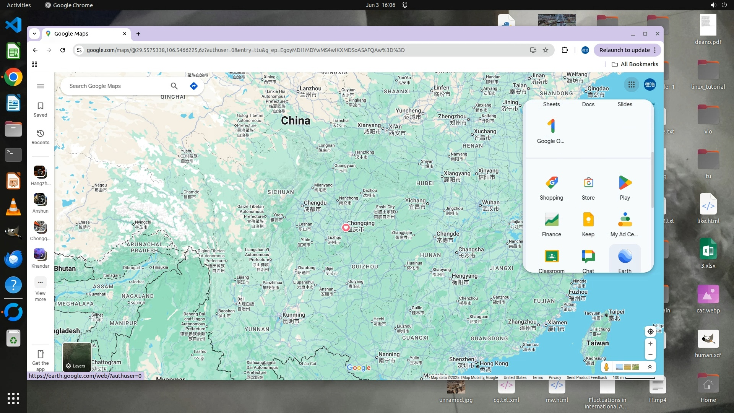Show your location on the map
This screenshot has height=413, width=734.
coord(650,332)
